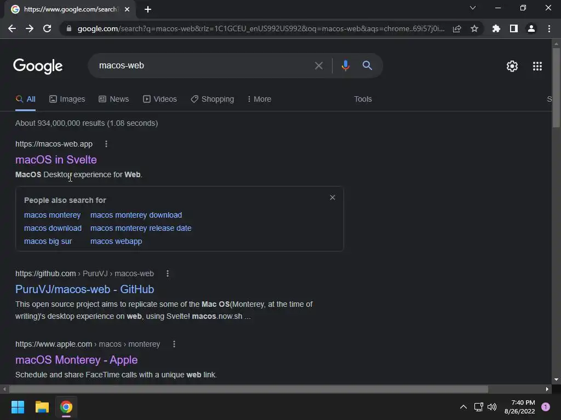The image size is (561, 420).
Task: Click the address bar URL
Action: (261, 28)
